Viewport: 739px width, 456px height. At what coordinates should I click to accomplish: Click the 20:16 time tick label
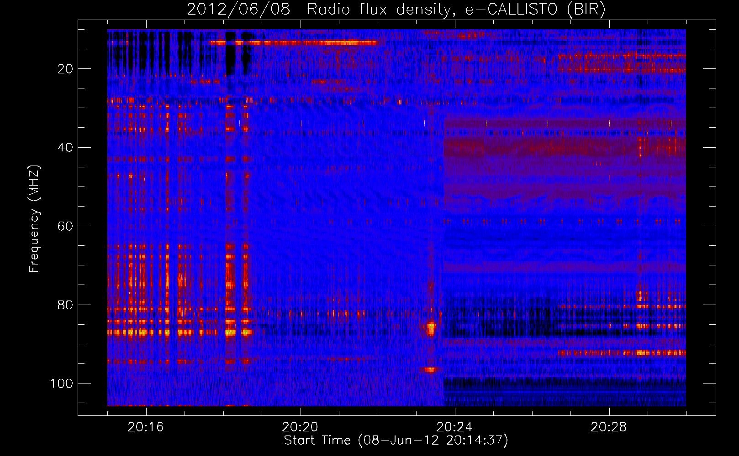point(146,427)
